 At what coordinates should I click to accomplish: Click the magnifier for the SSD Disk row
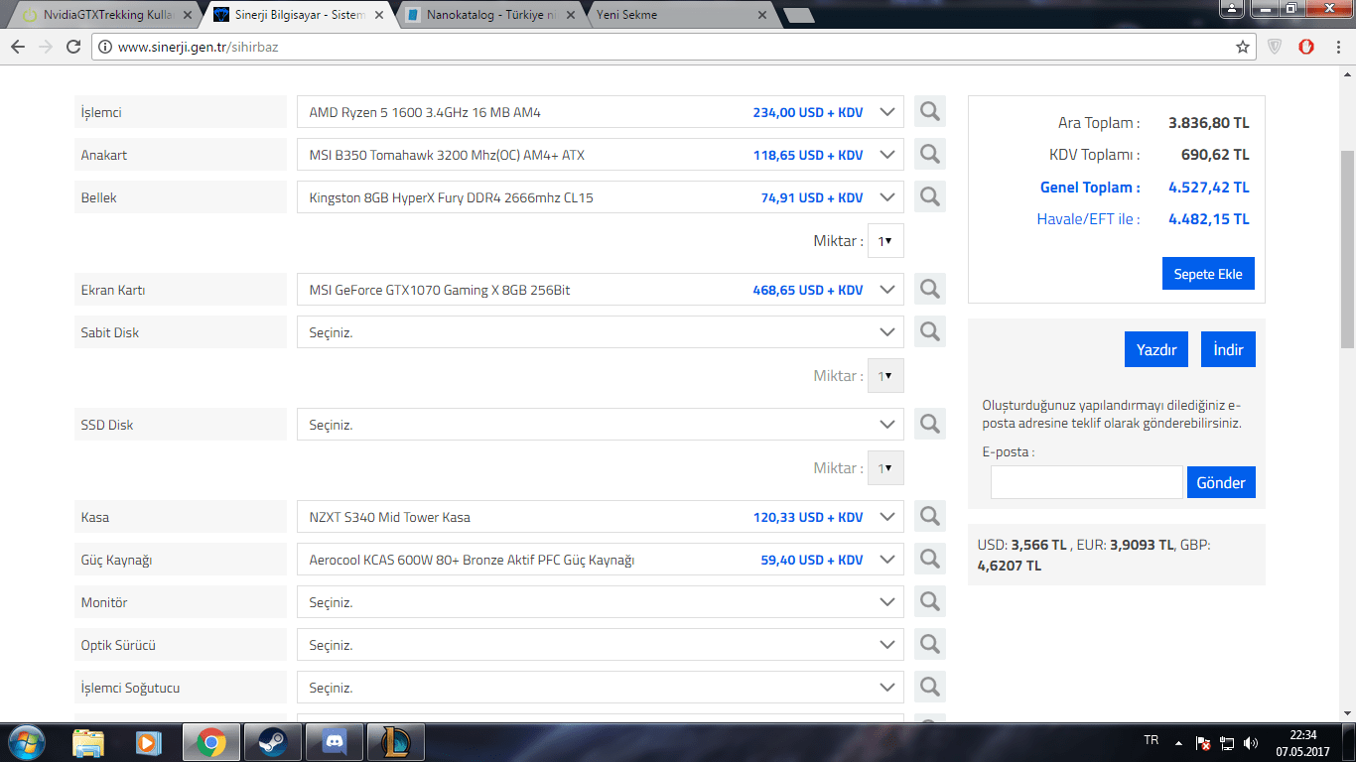930,425
